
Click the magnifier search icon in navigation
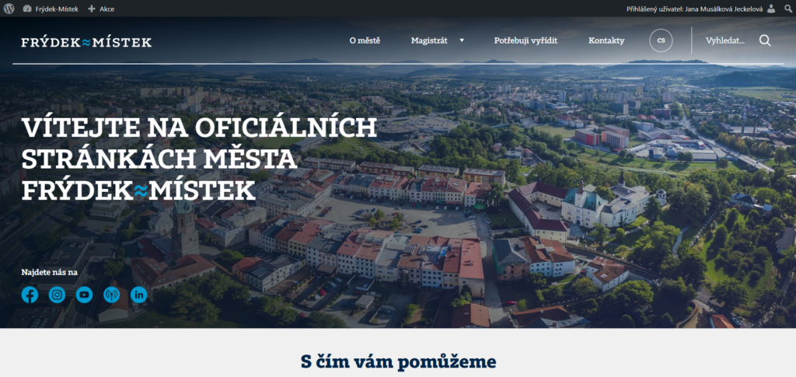(765, 40)
